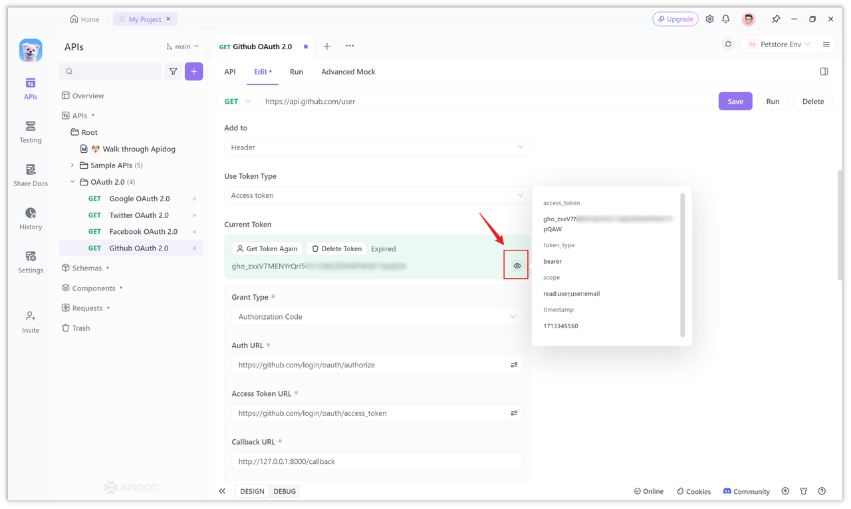Click the Upgrade button
This screenshot has height=509, width=851.
click(675, 19)
